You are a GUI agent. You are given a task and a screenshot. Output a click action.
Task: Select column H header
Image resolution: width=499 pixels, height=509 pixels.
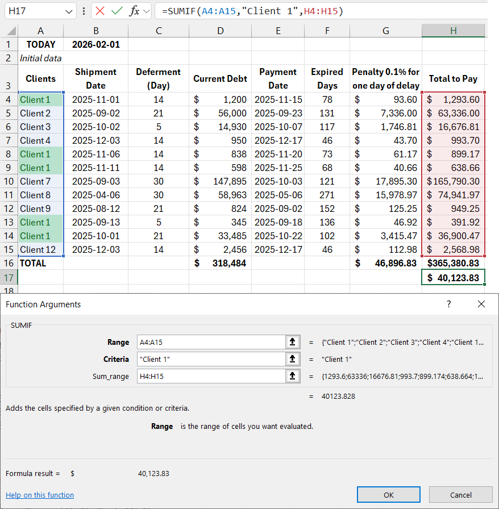pos(453,31)
